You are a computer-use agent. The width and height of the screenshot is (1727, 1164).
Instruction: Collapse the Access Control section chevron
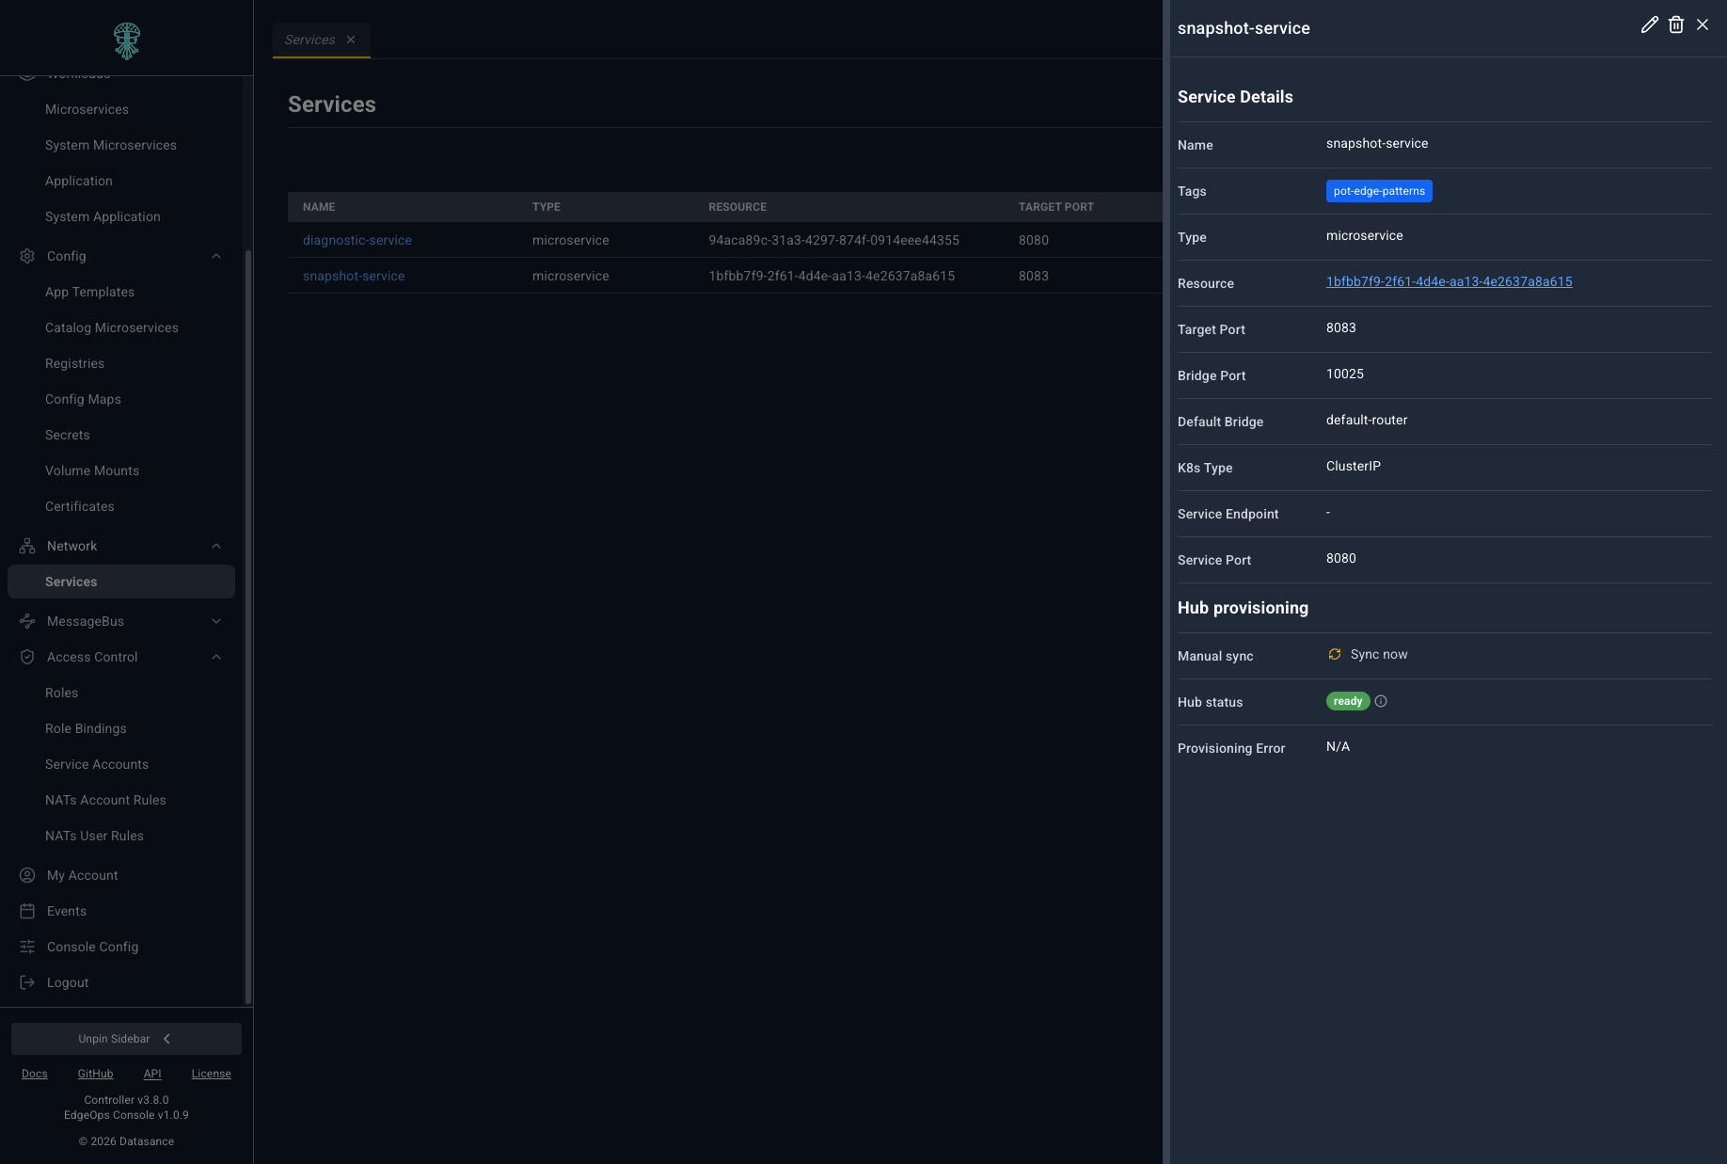click(x=216, y=657)
